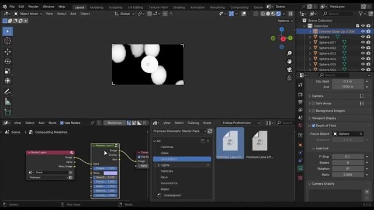
Task: Select the Annotate tool
Action: pyautogui.click(x=8, y=92)
